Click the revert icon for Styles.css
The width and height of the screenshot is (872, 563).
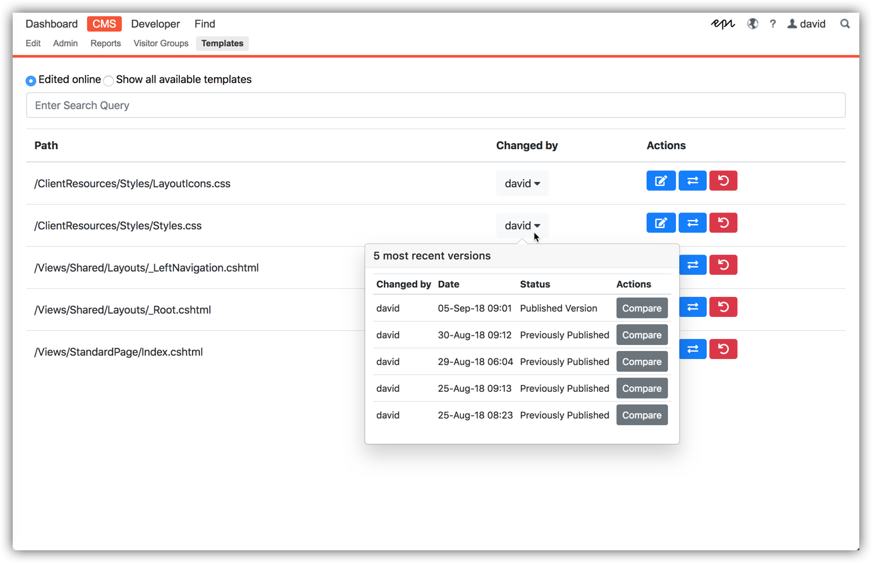[723, 223]
